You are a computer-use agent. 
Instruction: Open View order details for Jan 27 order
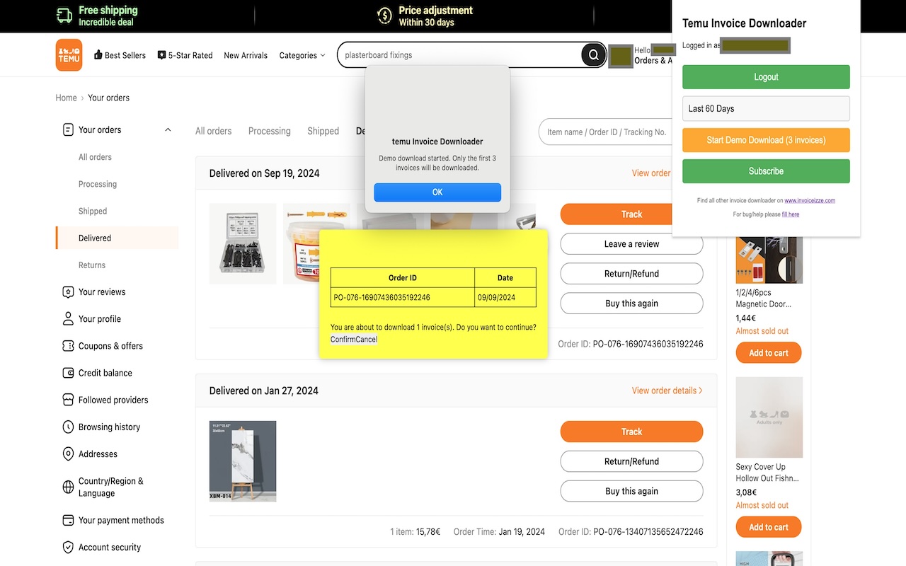tap(667, 391)
